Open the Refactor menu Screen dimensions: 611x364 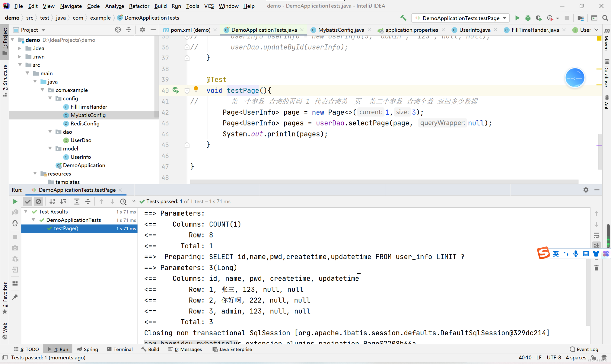[139, 6]
